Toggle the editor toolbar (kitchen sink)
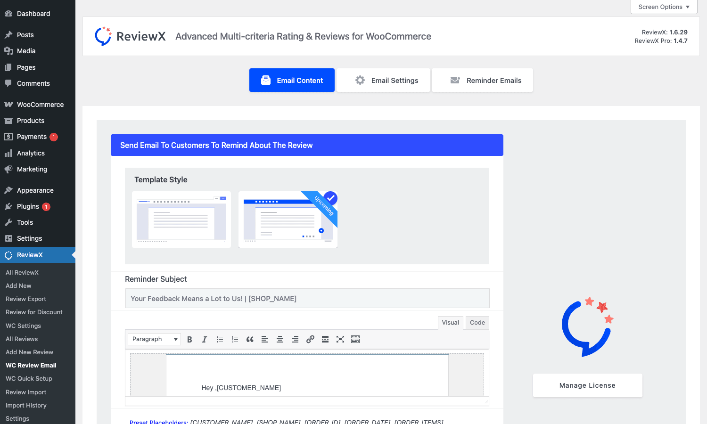 (x=355, y=339)
